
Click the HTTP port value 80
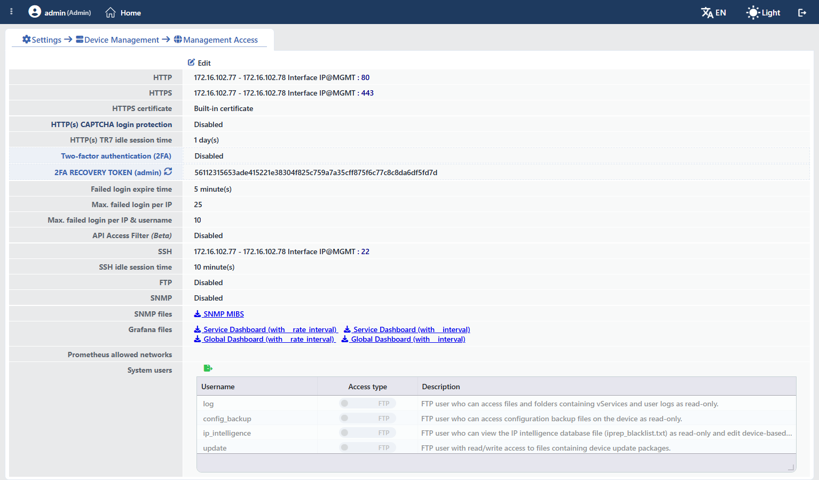pos(365,77)
